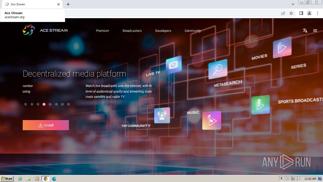
Task: Open Chrome side panel icon
Action: [x=301, y=13]
